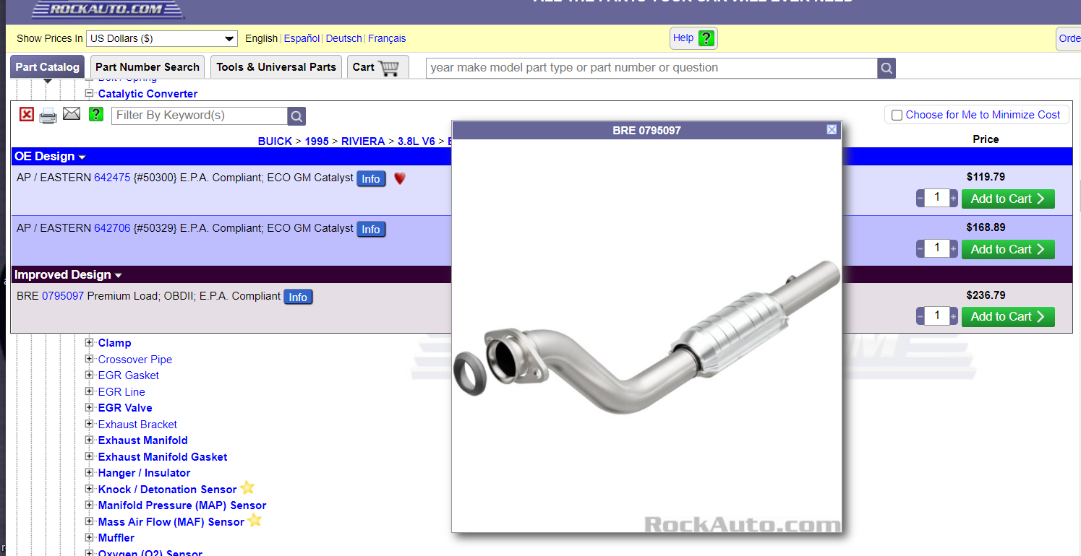
Task: Open the Mass Air Flow (MAF) Sensor category
Action: click(171, 522)
